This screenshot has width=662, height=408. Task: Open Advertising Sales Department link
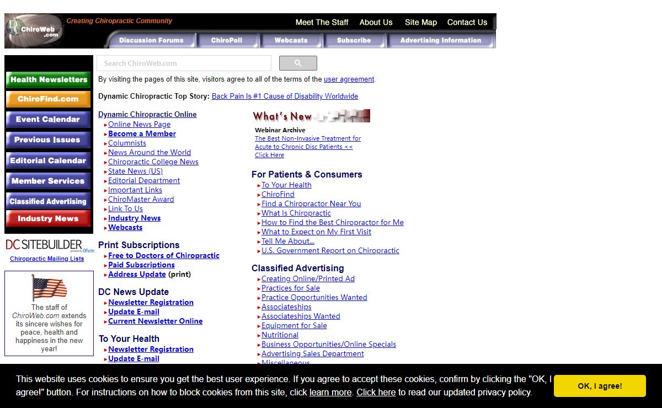point(313,354)
